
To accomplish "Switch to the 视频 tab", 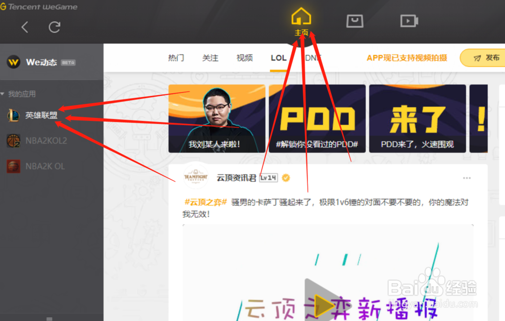I will pos(244,58).
